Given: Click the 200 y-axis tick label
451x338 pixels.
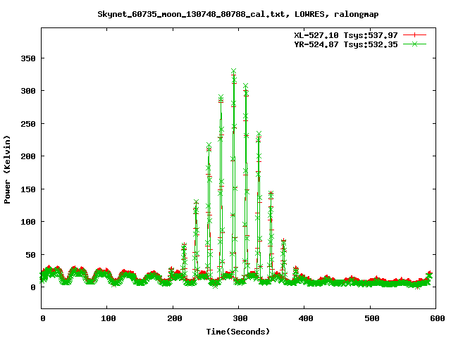Looking at the screenshot, I should [x=28, y=156].
